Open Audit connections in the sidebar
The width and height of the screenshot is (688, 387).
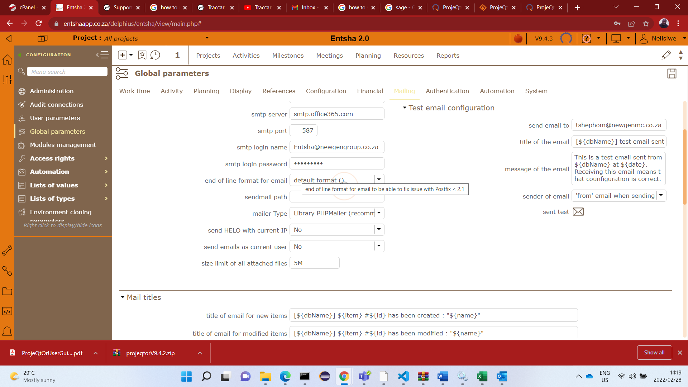(56, 105)
